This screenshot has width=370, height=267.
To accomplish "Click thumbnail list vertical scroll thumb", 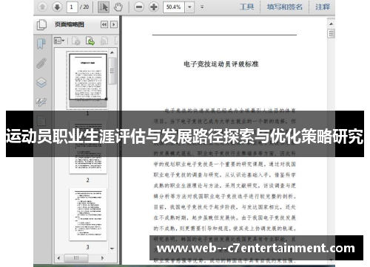I will click(x=112, y=72).
